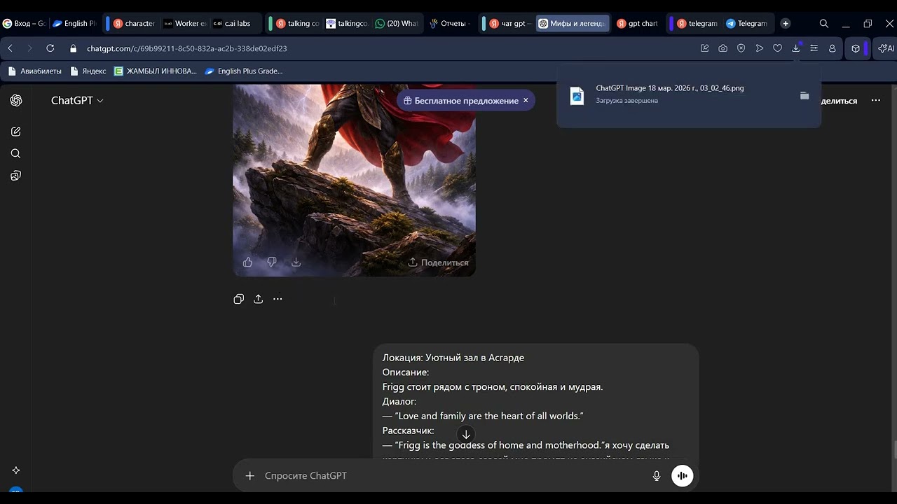
Task: Go back in the browser
Action: tap(11, 48)
